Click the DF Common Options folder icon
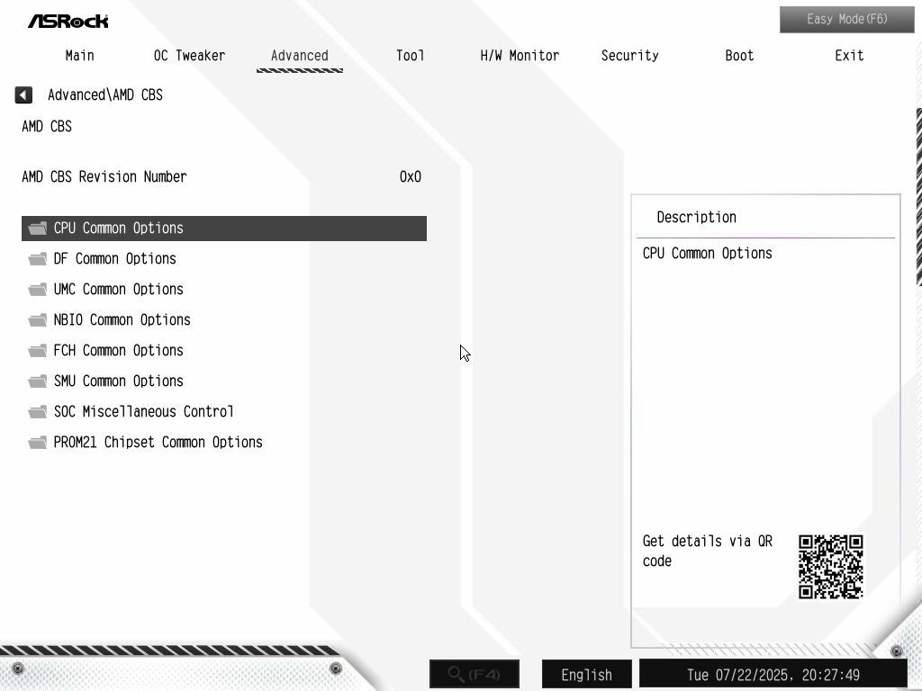The width and height of the screenshot is (922, 691). (x=38, y=258)
